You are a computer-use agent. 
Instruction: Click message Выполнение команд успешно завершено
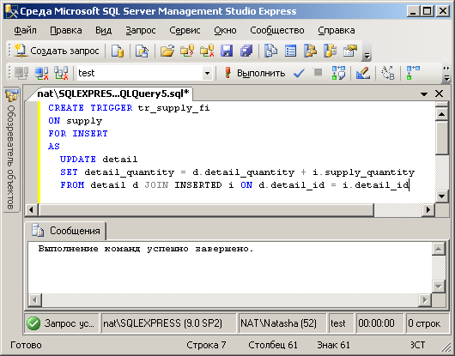[146, 249]
